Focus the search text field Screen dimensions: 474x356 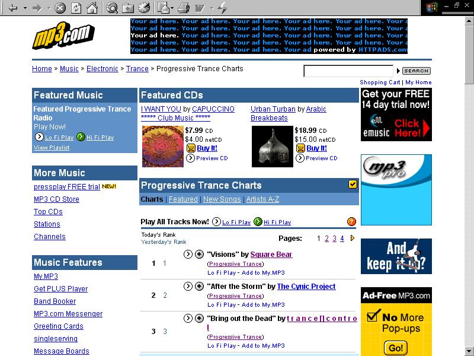[x=348, y=71]
